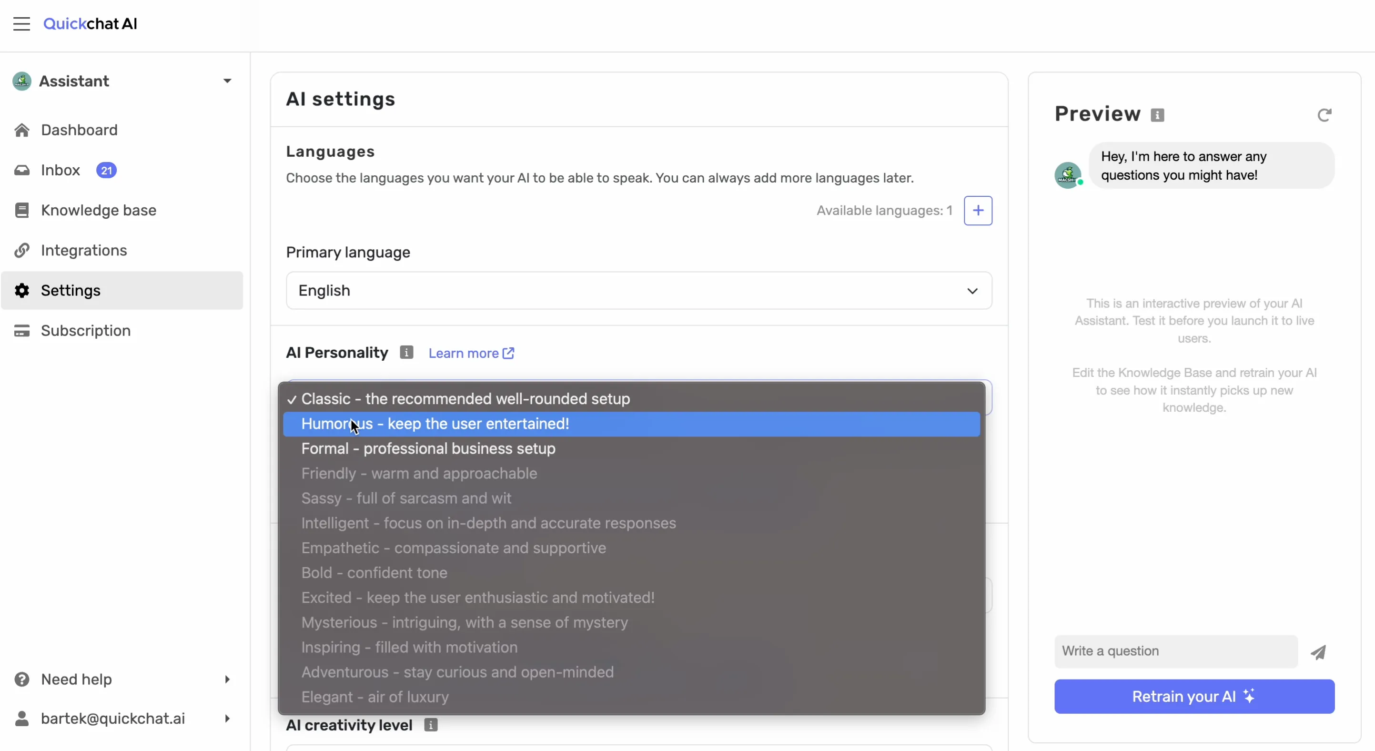Select Classic recommended well-rounded setup option
Viewport: 1375px width, 751px height.
point(631,399)
